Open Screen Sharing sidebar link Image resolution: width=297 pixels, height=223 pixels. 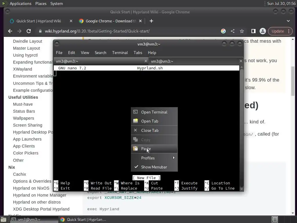pos(28,125)
